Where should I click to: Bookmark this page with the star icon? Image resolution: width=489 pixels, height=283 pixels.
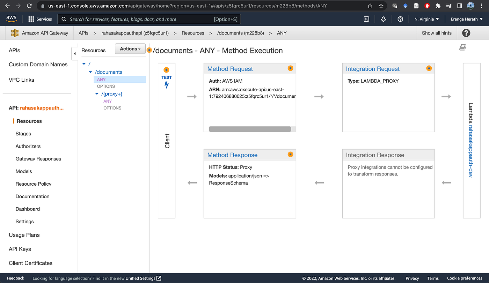pyautogui.click(x=381, y=6)
